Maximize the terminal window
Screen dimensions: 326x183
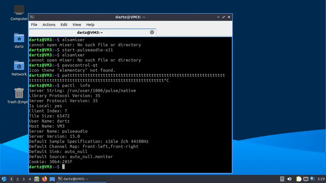(224, 17)
